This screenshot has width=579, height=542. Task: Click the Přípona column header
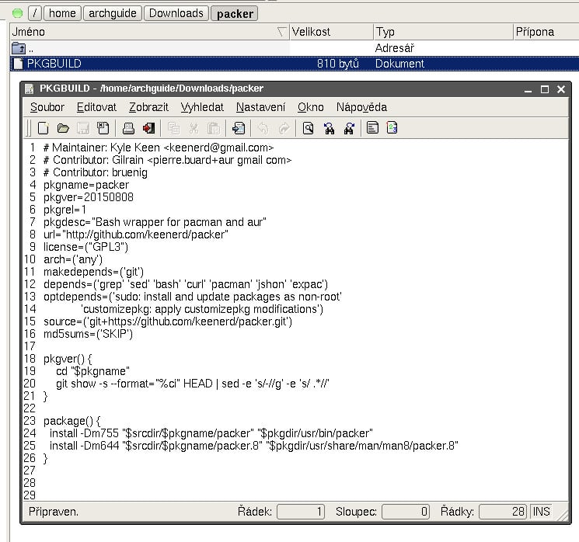[x=546, y=32]
